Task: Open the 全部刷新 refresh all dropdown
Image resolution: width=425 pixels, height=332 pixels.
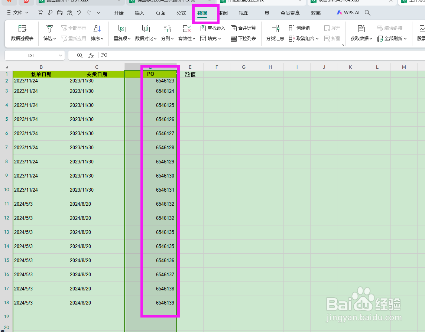Action: [392, 39]
